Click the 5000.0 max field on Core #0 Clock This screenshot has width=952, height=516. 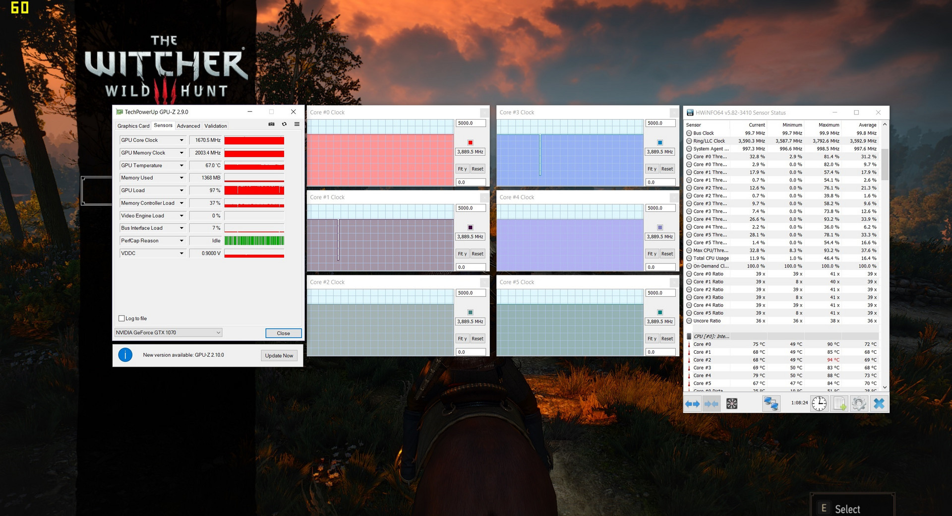click(471, 123)
